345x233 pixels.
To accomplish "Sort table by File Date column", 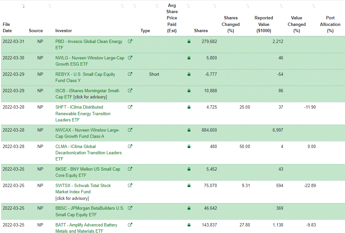I will click(23, 6).
